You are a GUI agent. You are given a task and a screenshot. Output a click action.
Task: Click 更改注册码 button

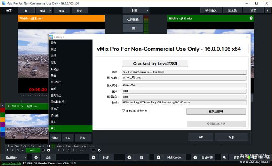tap(216, 111)
